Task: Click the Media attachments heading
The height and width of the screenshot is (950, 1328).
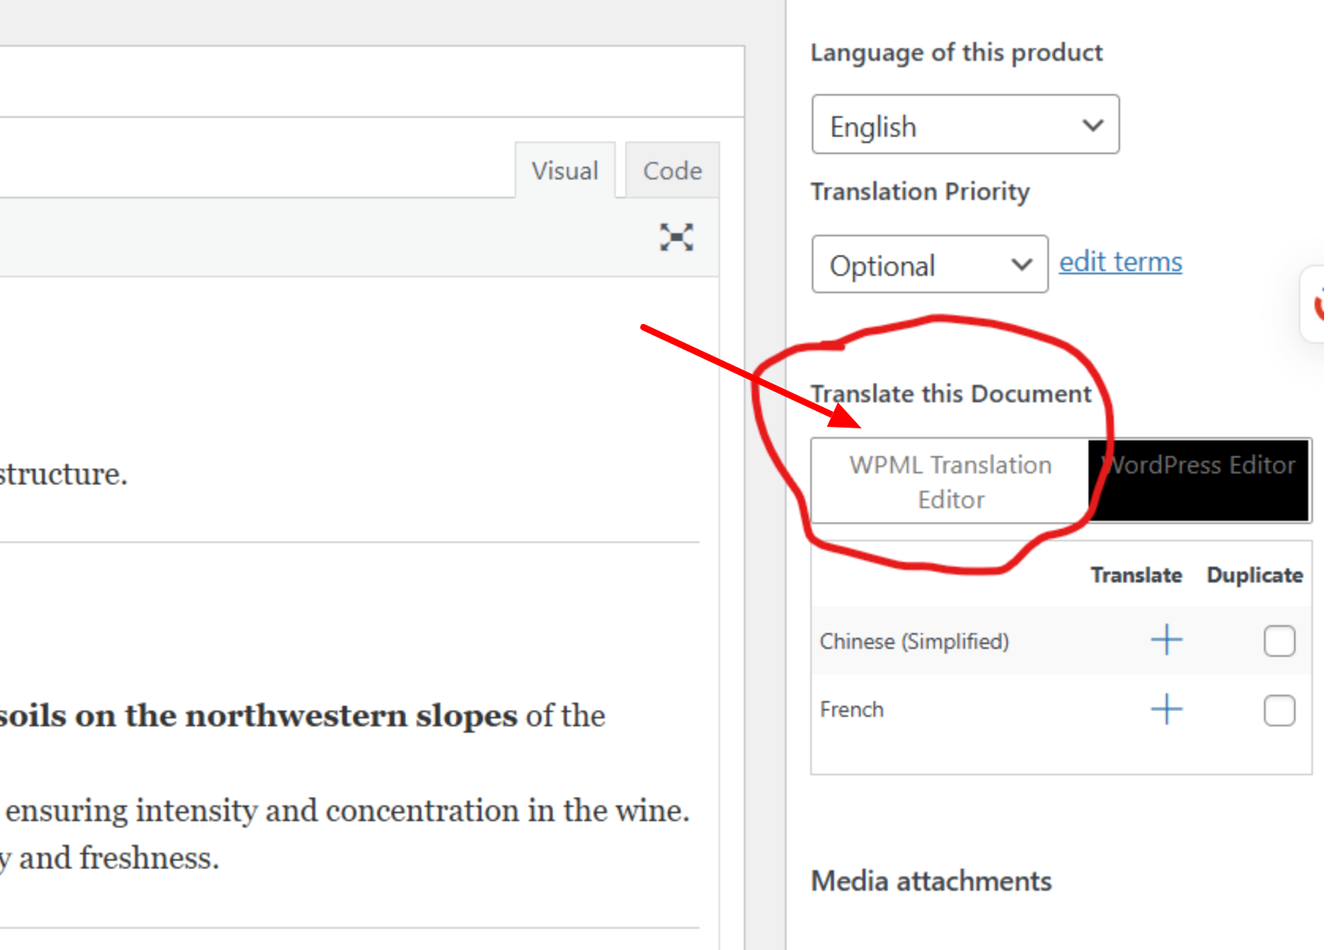Action: [931, 880]
